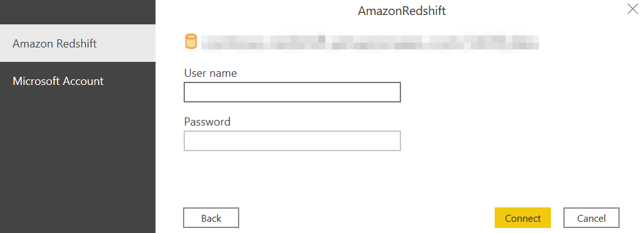
Task: Choose Amazon Redshift credentials option in sidebar
Action: click(x=77, y=43)
